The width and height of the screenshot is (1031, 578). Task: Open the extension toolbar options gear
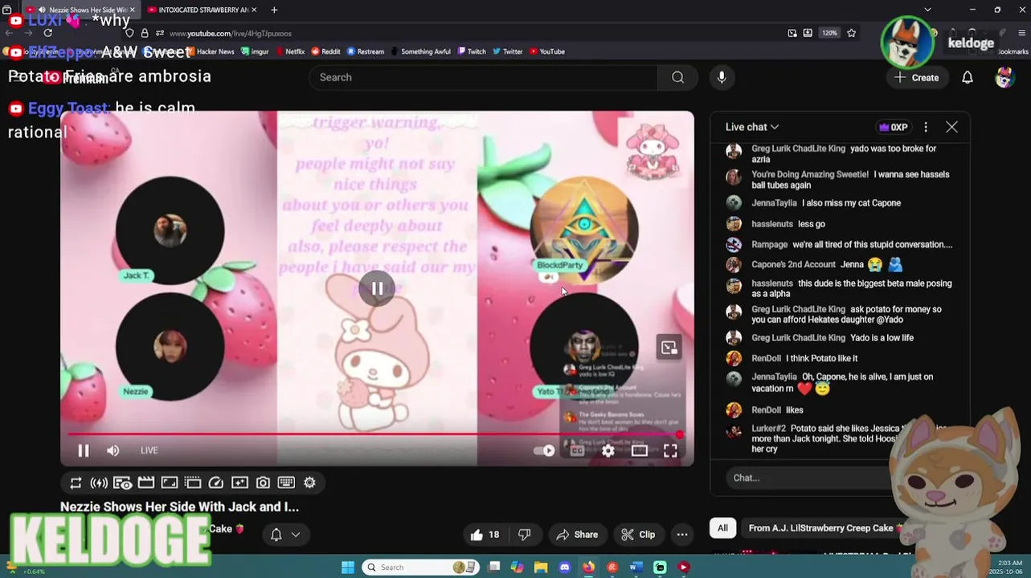click(310, 482)
